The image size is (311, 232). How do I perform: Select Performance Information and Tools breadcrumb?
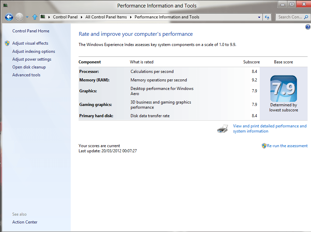tap(167, 17)
